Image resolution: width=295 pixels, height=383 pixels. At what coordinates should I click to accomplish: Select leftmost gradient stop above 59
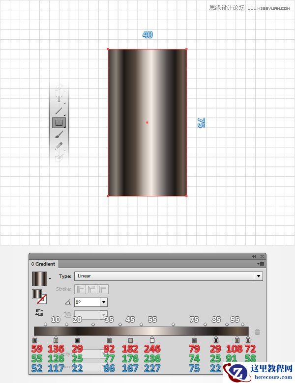coord(34,339)
